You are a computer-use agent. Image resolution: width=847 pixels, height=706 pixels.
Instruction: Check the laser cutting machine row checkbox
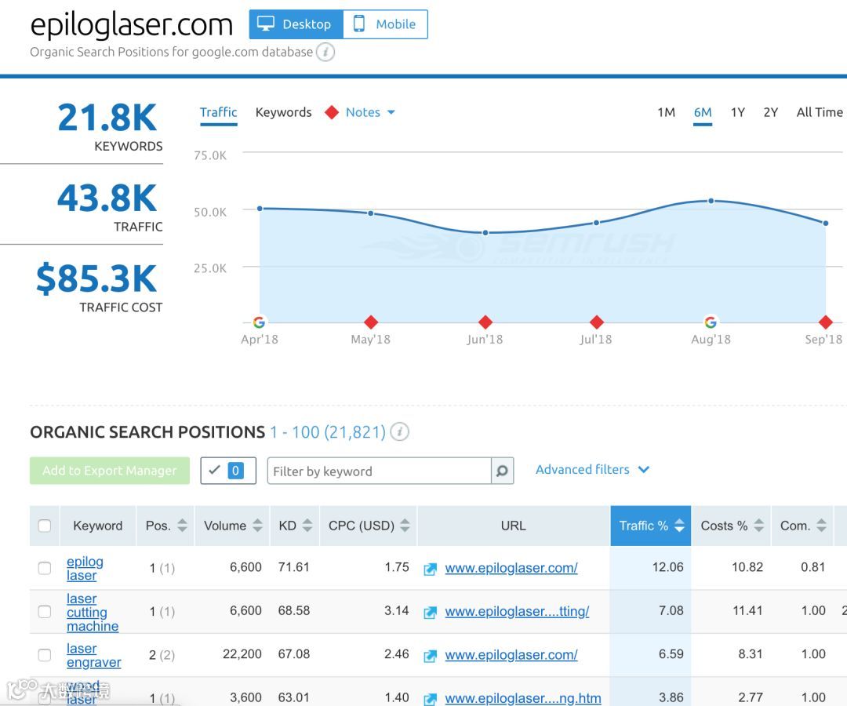pyautogui.click(x=45, y=611)
